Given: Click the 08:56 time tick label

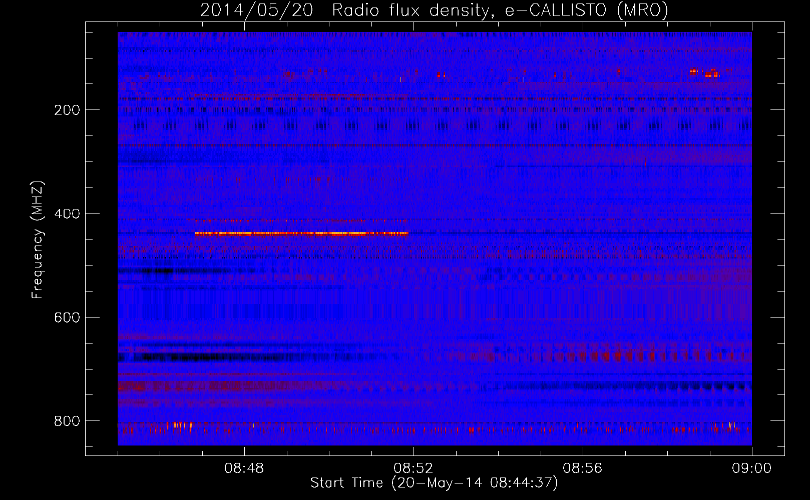Looking at the screenshot, I should [583, 468].
